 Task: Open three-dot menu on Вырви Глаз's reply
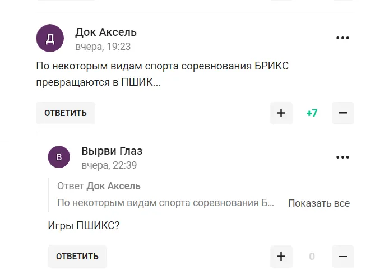tap(342, 157)
